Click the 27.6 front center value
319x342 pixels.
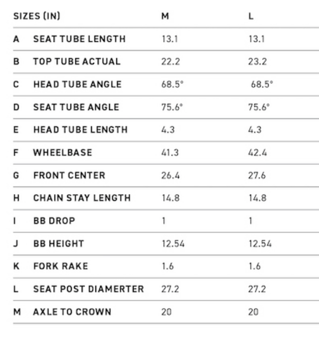(257, 175)
